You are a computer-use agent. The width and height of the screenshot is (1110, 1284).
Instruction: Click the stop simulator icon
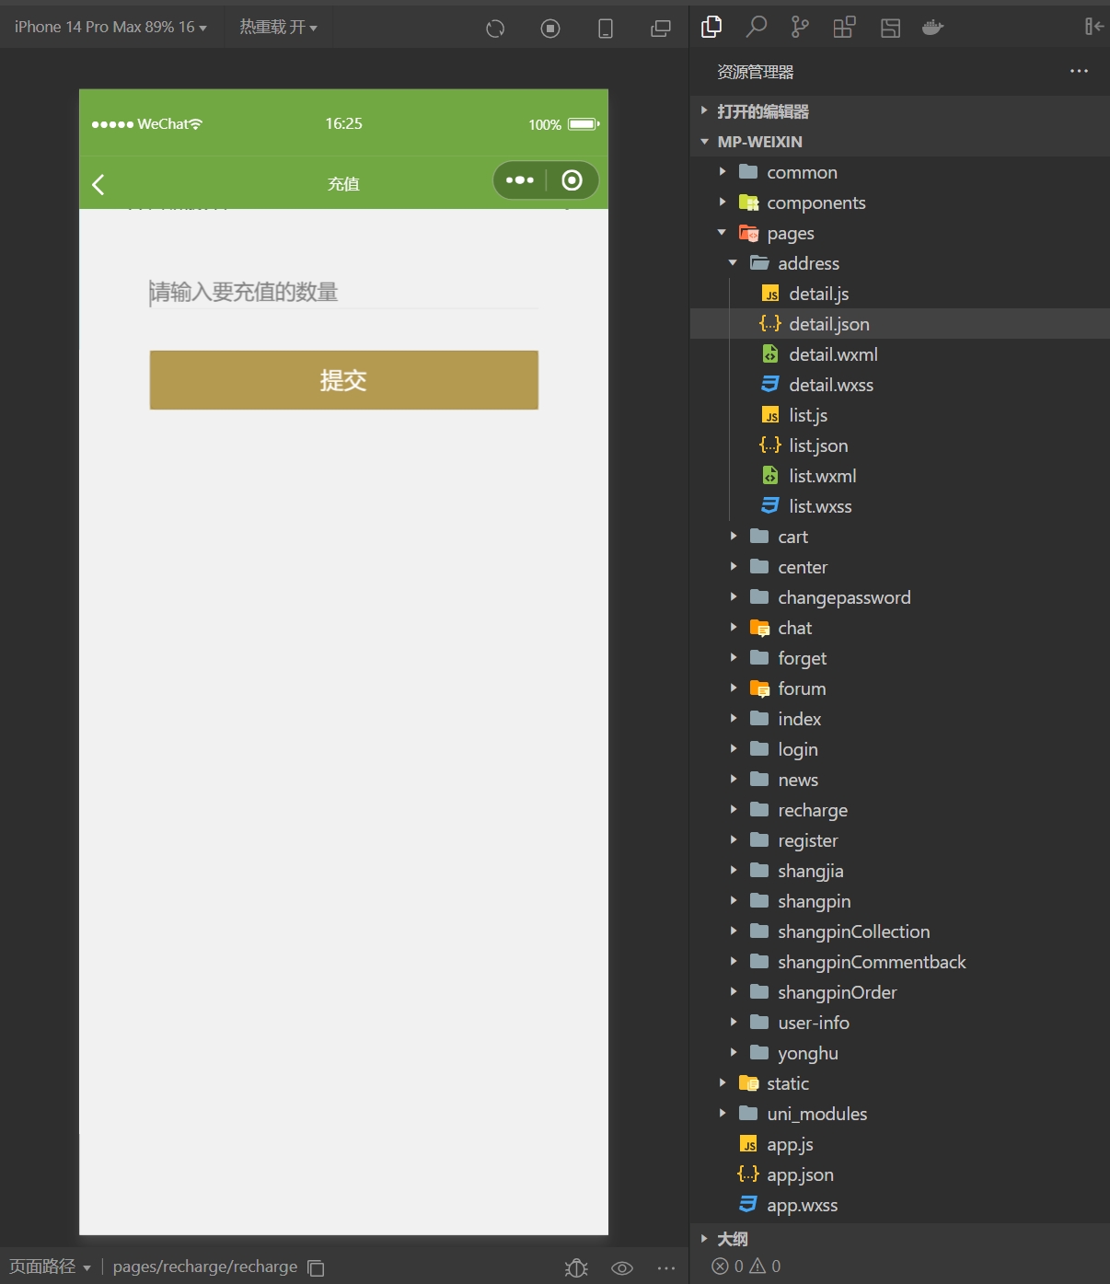550,29
